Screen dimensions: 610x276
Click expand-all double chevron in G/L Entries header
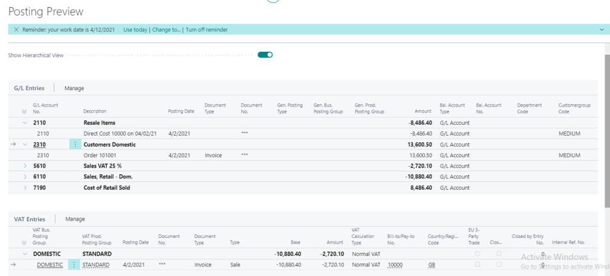(24, 111)
